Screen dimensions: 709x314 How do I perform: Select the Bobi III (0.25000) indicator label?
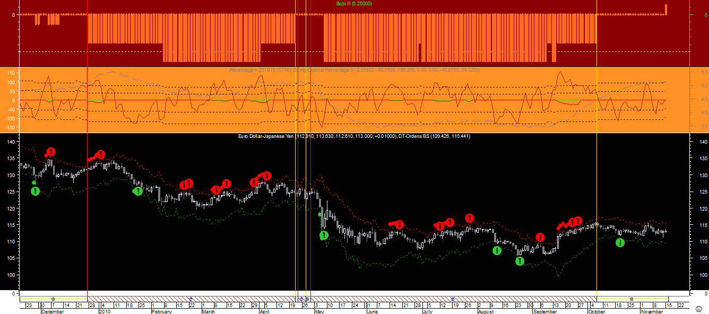354,4
